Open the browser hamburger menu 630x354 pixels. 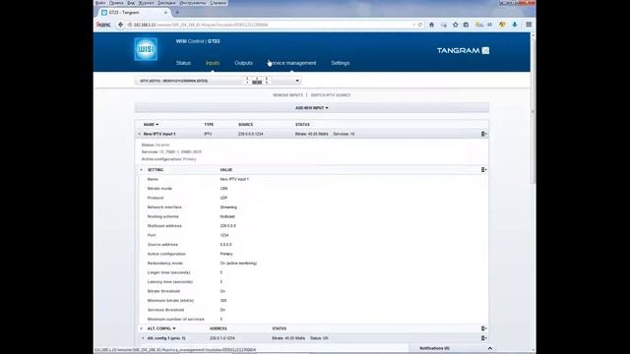coord(529,25)
